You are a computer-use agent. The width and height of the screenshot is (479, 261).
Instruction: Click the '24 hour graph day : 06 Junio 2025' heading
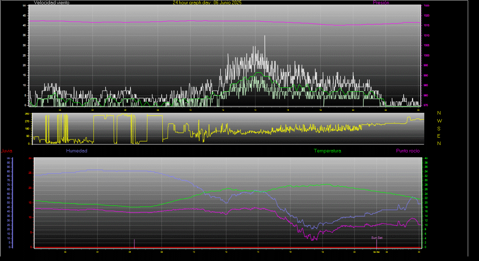tap(207, 2)
